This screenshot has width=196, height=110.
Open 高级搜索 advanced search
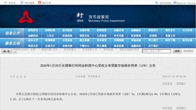tap(188, 51)
